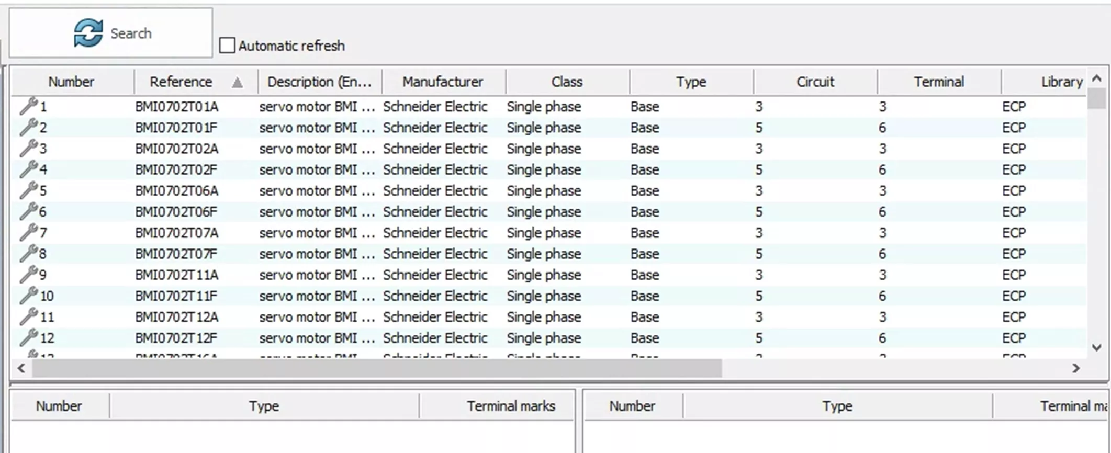Click the vertical scrollbar down arrow
Image resolution: width=1111 pixels, height=453 pixels.
(1097, 347)
